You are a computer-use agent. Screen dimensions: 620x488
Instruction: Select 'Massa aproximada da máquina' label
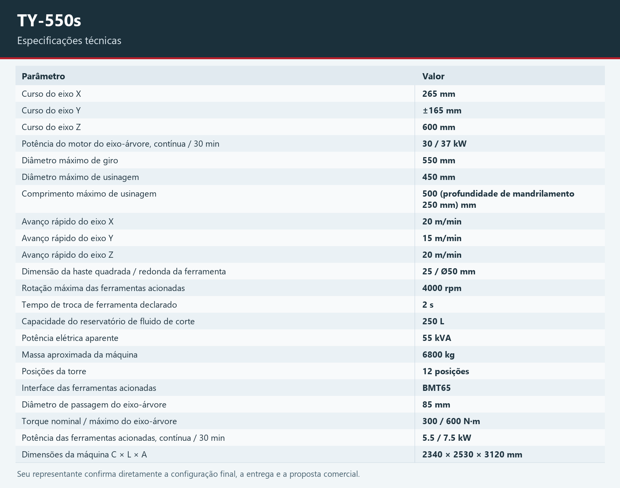79,354
